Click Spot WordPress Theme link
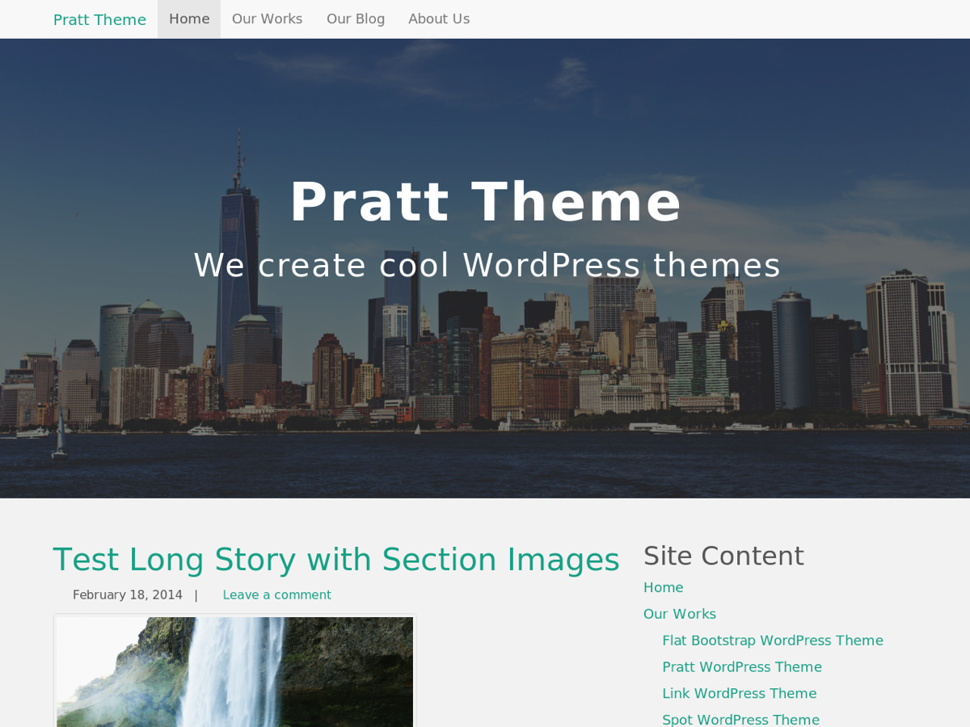 740,719
